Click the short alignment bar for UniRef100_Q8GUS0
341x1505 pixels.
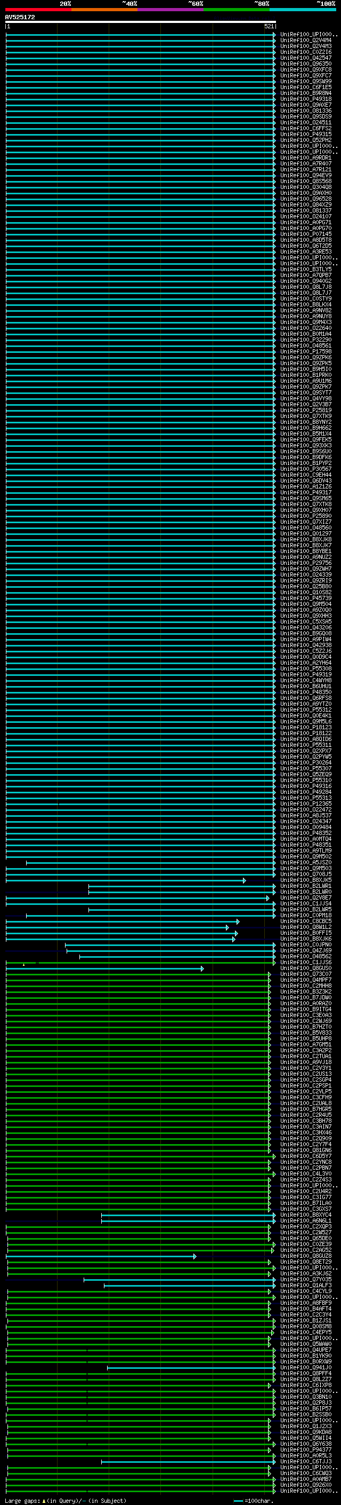point(105,968)
